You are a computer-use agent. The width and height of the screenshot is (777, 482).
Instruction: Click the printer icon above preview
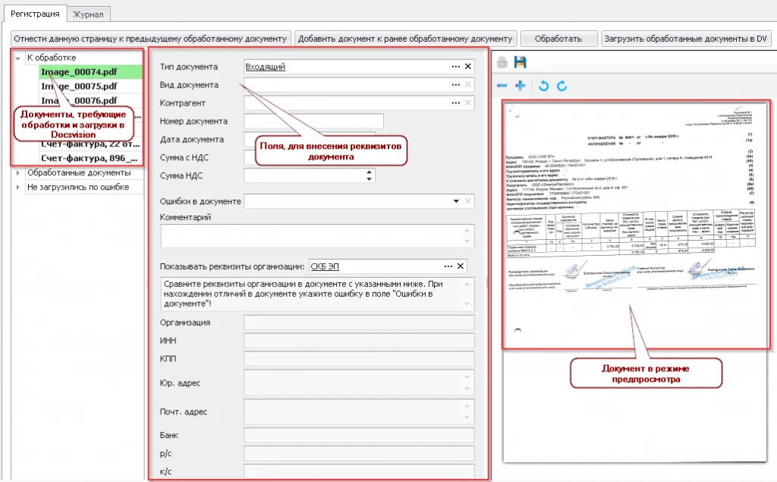(502, 62)
